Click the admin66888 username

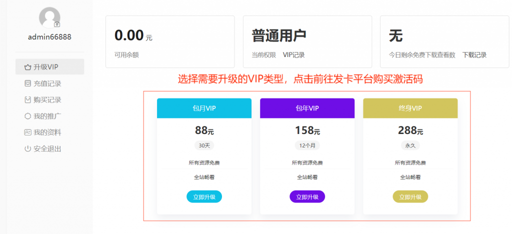click(49, 37)
